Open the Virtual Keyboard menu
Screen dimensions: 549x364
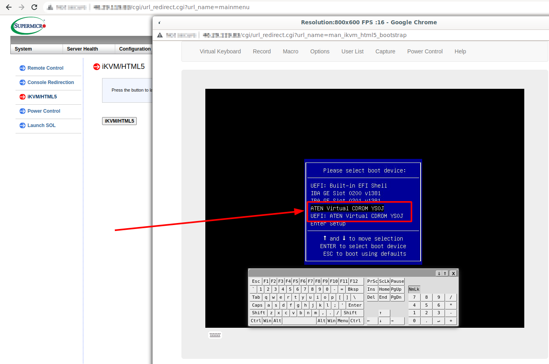point(220,51)
